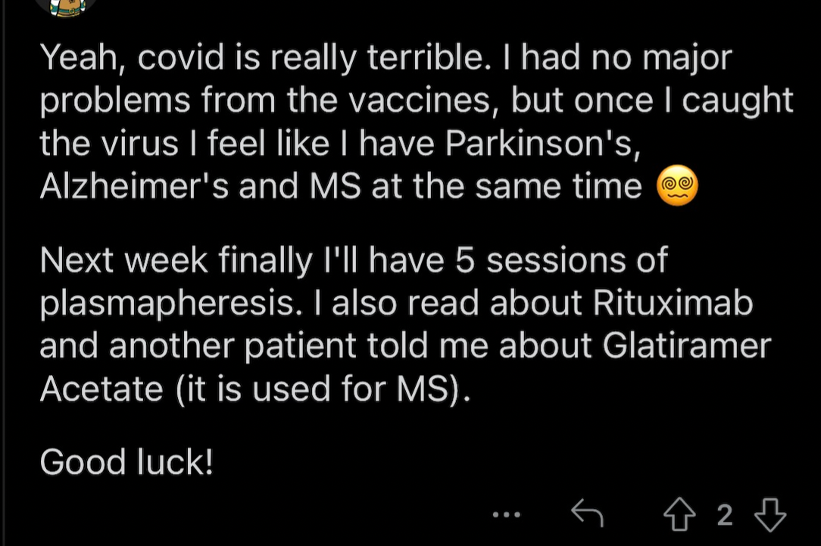821x546 pixels.
Task: Open the three-dot more options menu
Action: (x=507, y=515)
